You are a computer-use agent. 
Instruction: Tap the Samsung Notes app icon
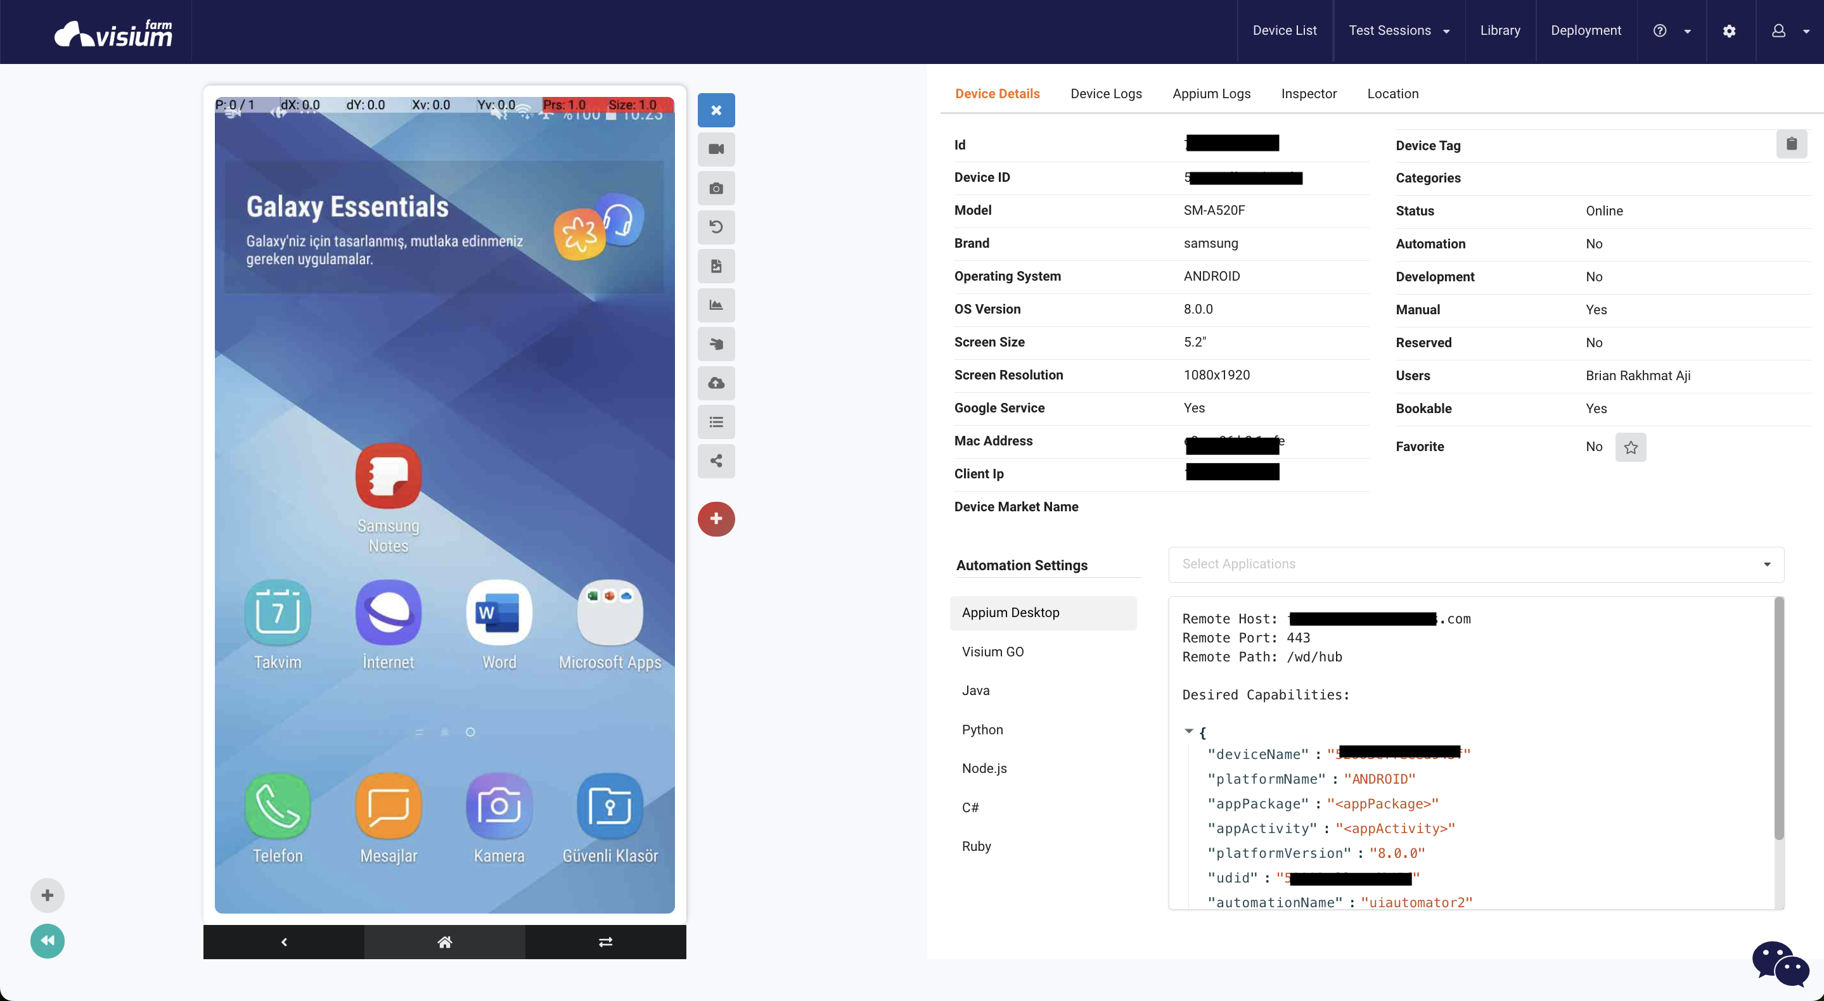click(388, 475)
